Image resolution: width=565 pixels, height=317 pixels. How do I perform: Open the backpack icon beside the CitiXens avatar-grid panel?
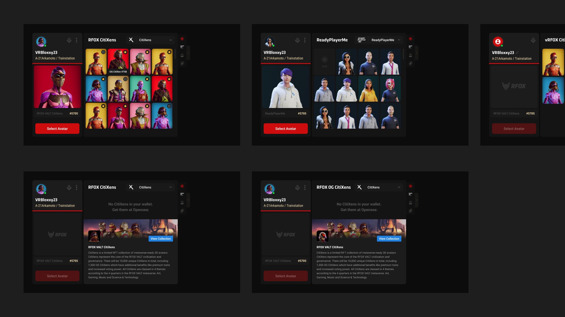click(x=182, y=55)
